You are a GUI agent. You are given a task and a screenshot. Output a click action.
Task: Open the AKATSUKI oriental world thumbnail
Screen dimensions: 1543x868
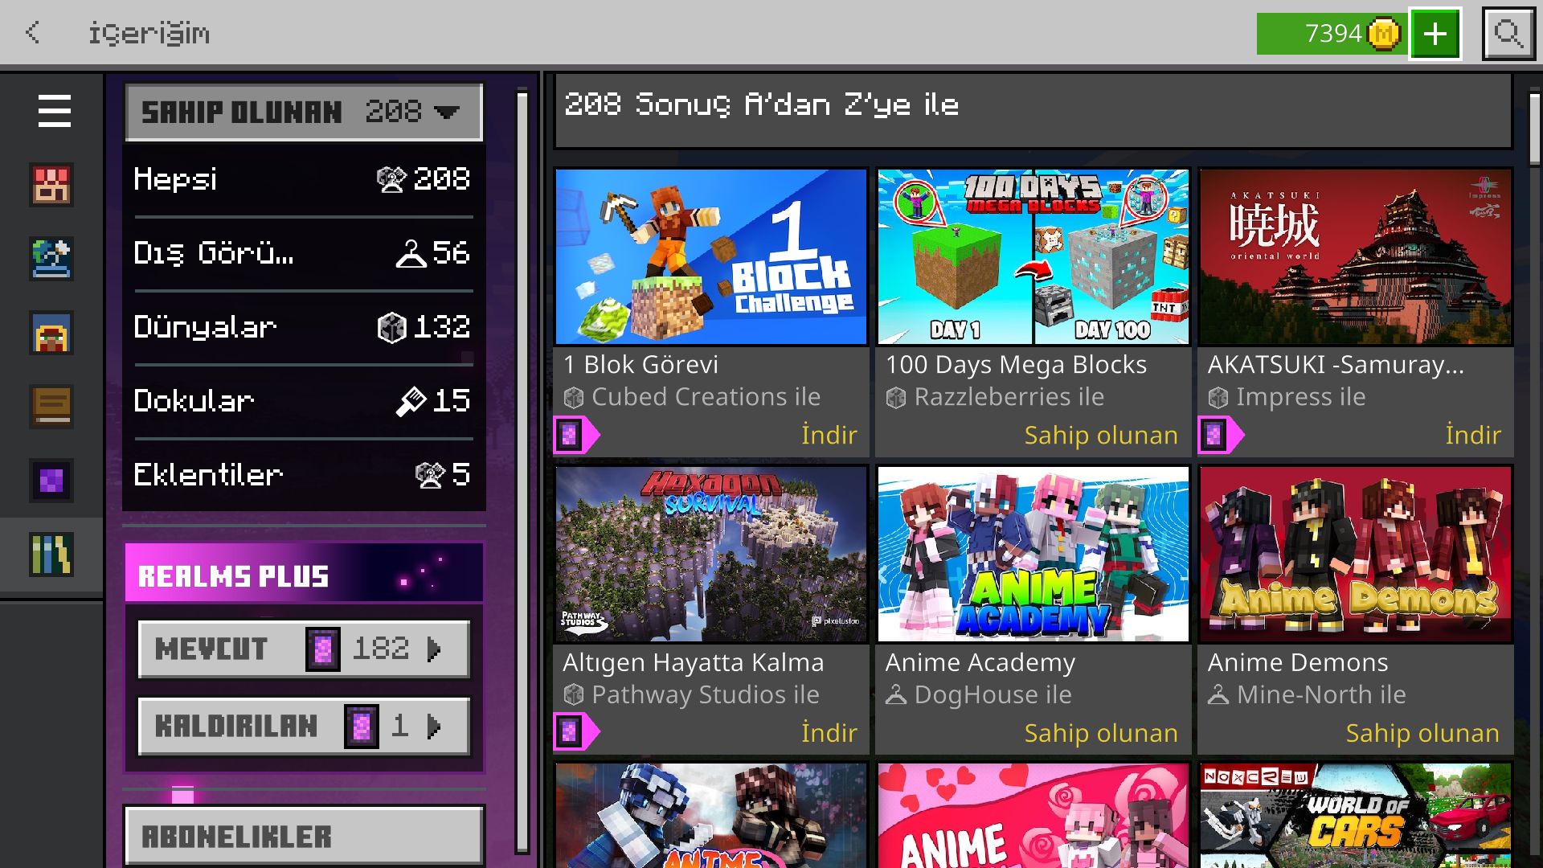click(1356, 256)
